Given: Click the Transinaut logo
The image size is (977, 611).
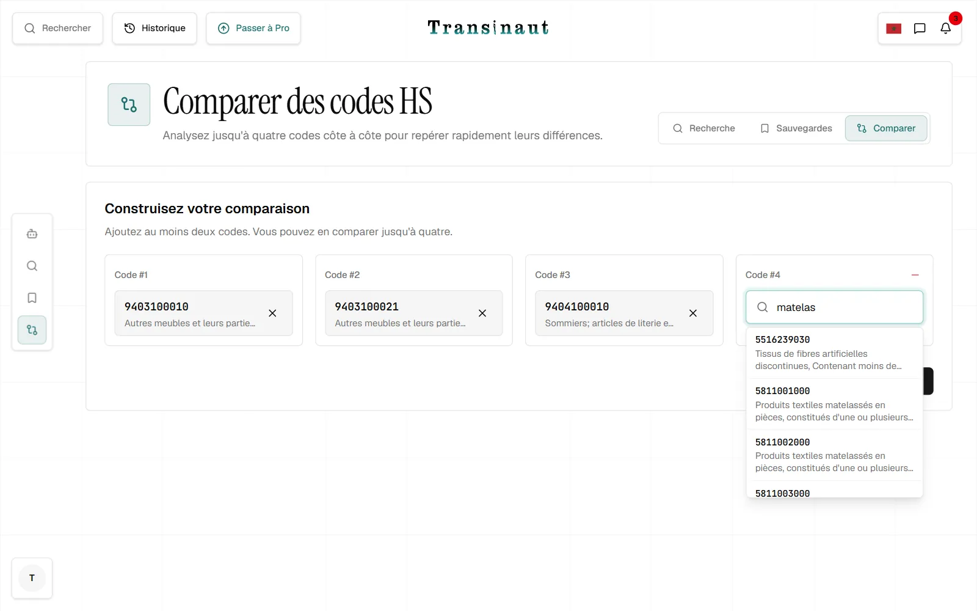Looking at the screenshot, I should [x=488, y=27].
